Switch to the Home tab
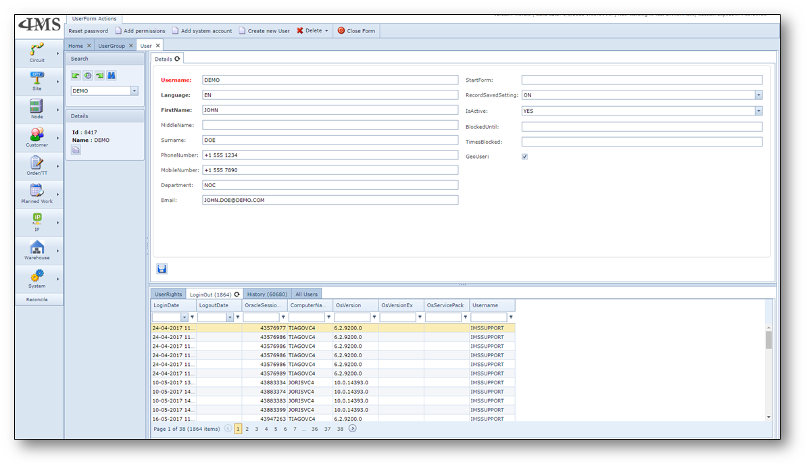Viewport: 809px width, 468px height. 75,46
